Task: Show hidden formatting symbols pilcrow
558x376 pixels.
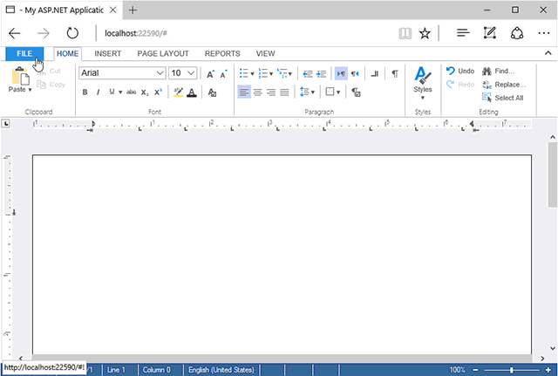Action: [x=395, y=73]
